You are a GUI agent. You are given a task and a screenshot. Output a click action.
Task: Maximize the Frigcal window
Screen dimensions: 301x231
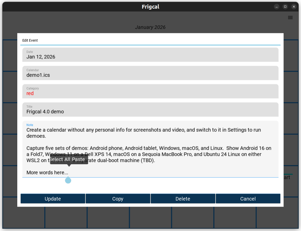coord(285,7)
